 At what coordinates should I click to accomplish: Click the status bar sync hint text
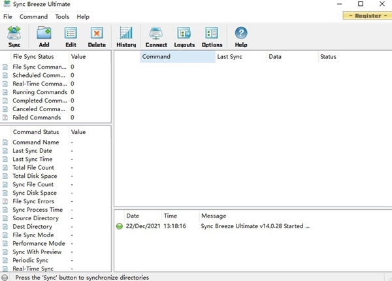coord(82,278)
